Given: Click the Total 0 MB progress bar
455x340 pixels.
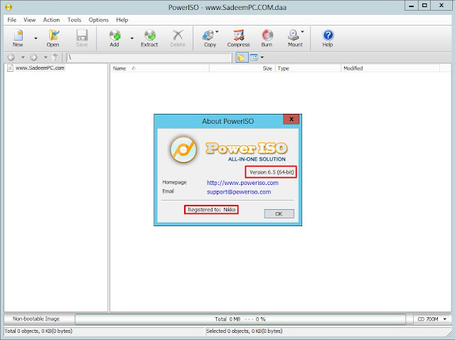Looking at the screenshot, I should [x=240, y=319].
